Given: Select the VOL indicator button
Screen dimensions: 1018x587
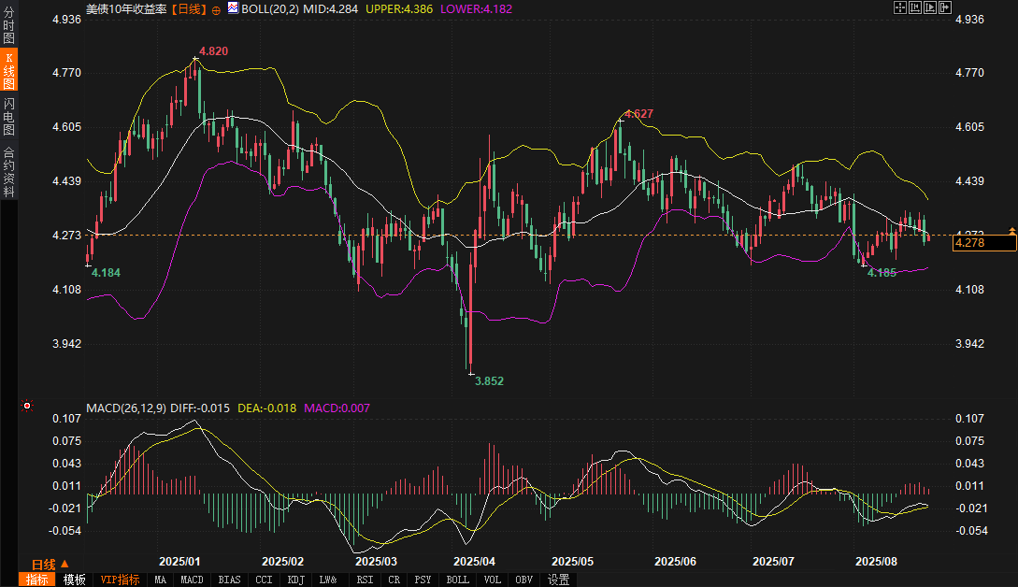Looking at the screenshot, I should click(492, 580).
